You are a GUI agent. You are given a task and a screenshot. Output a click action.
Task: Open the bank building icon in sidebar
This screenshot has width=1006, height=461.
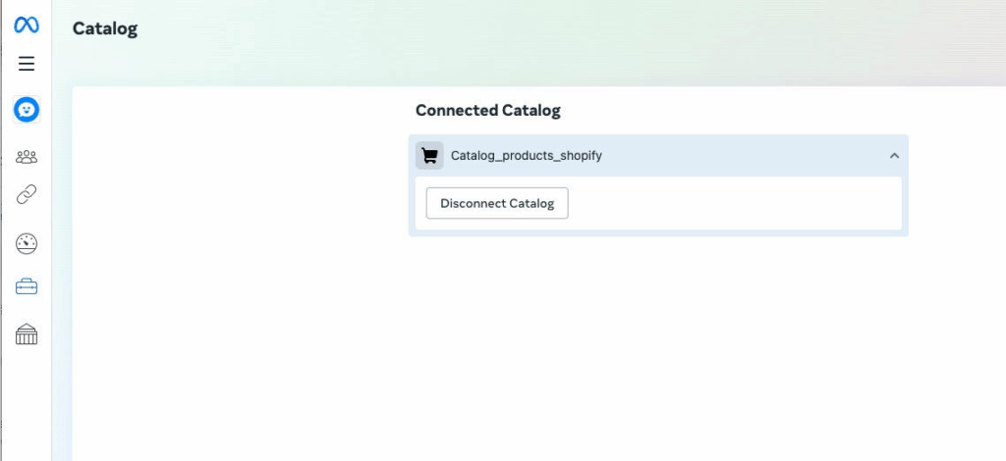[x=27, y=335]
